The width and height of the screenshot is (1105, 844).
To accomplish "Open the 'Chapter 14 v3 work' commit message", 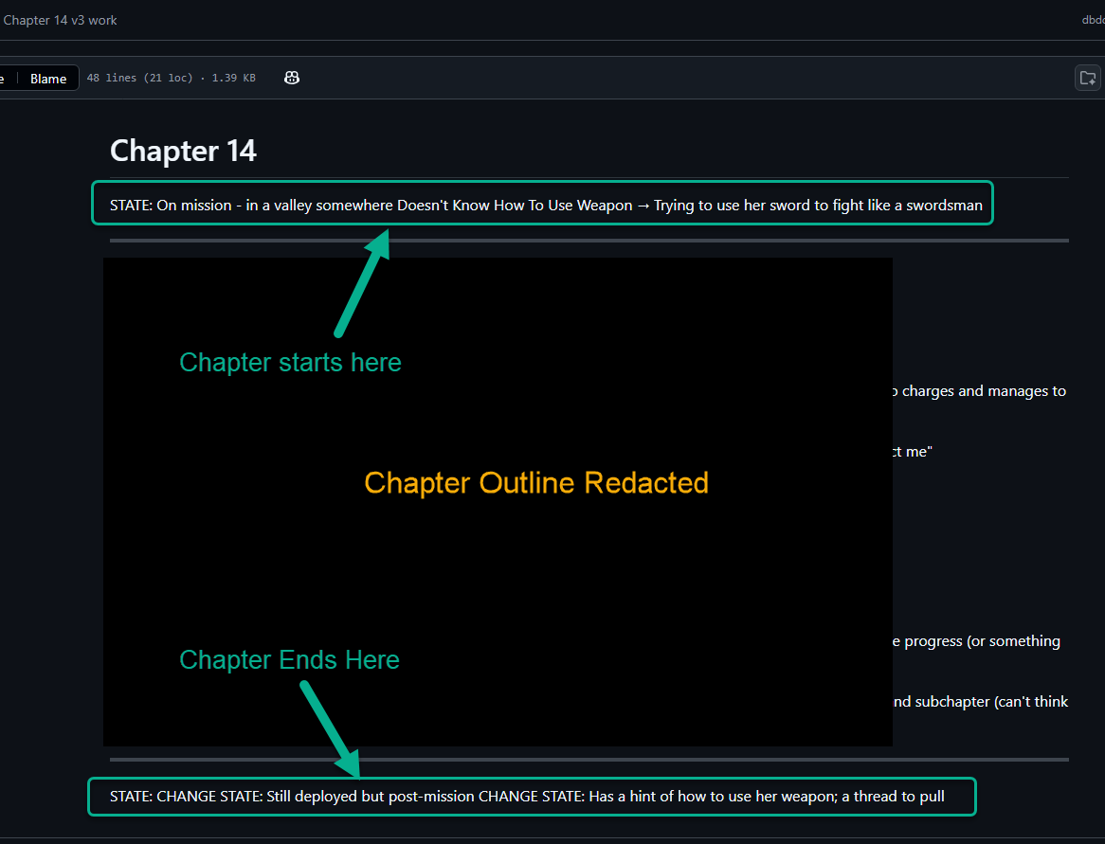I will 60,21.
